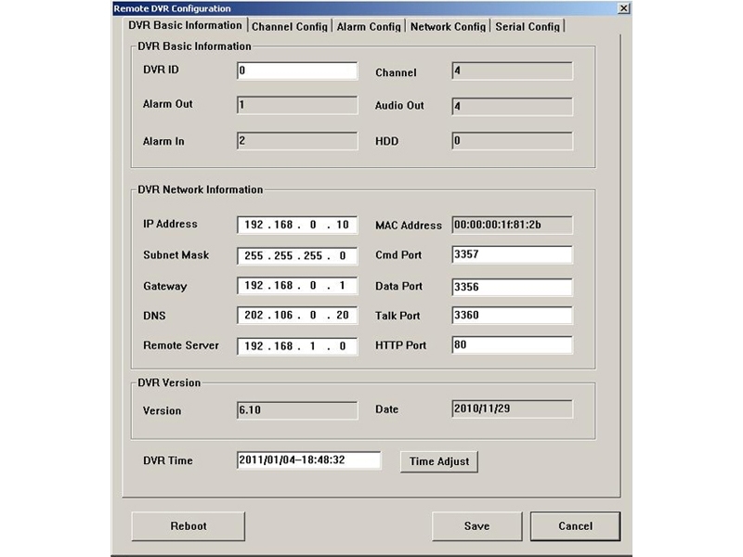Viewport: 743px width, 557px height.
Task: Select the IP Address input field
Action: [297, 224]
